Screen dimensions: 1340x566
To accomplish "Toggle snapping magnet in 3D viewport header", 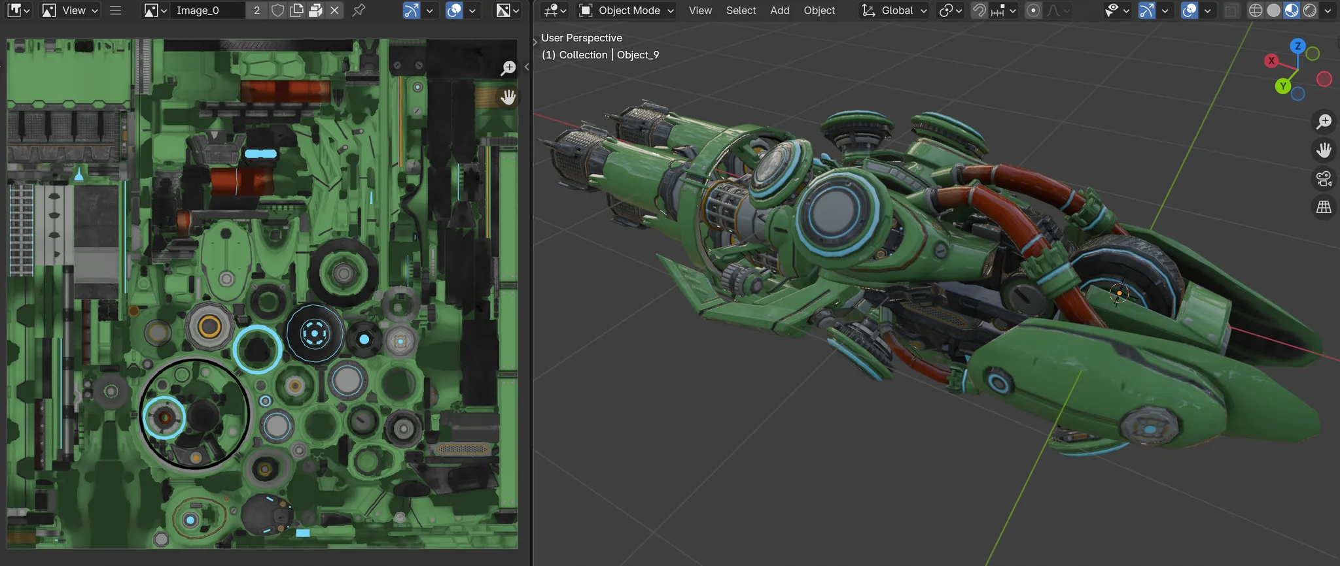I will [x=979, y=10].
